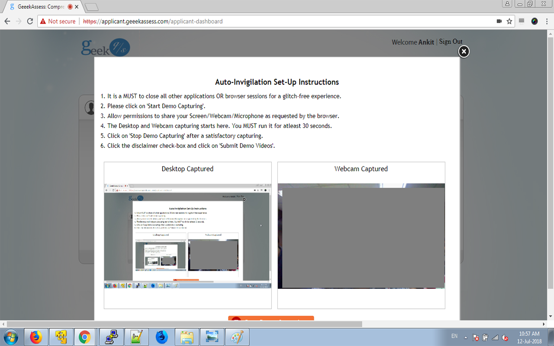Screen dimensions: 554x346
Task: Bookmark this page with the star icon
Action: pyautogui.click(x=509, y=21)
